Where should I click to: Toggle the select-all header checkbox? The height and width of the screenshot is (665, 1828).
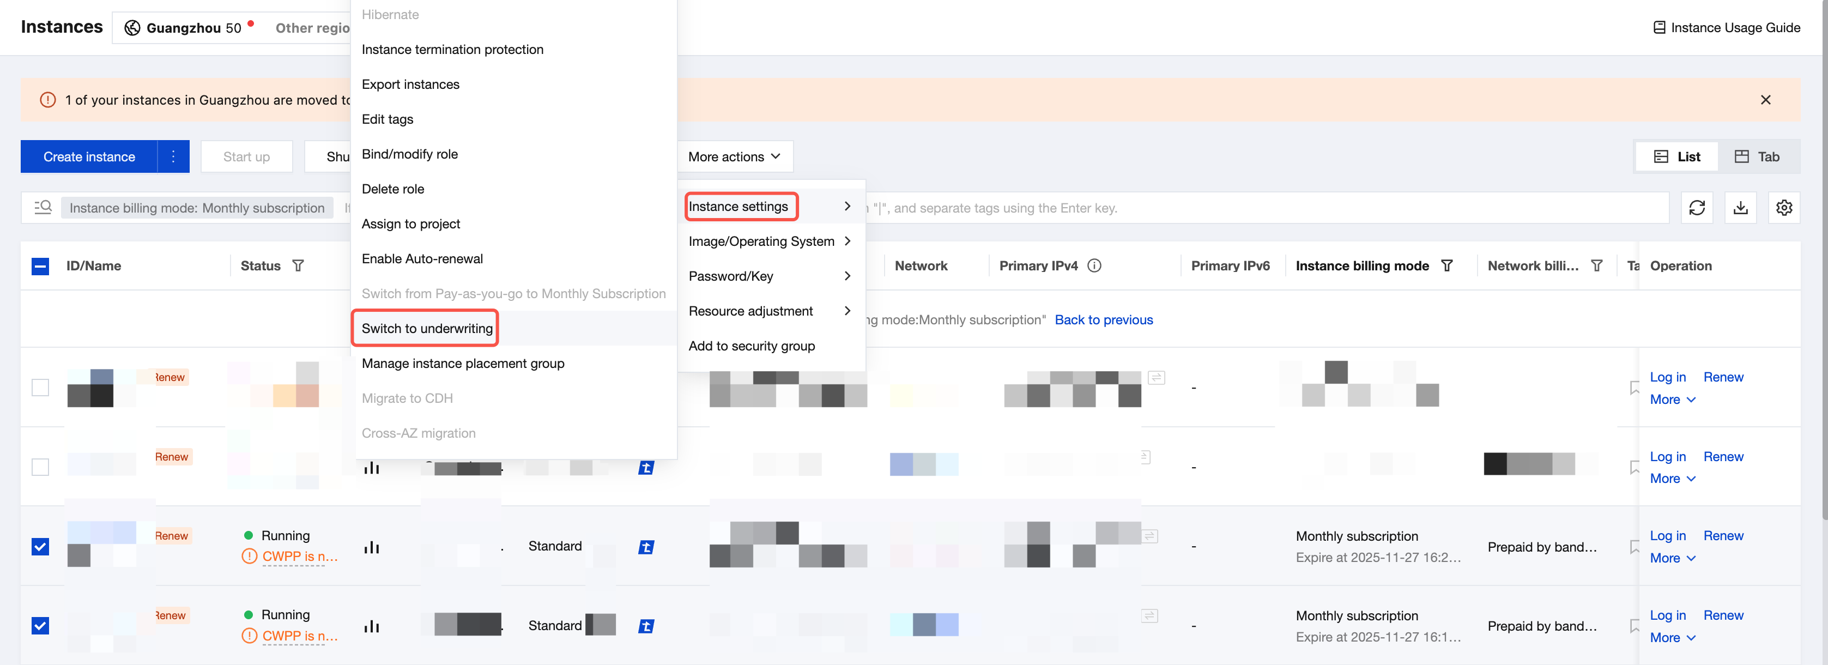coord(40,266)
